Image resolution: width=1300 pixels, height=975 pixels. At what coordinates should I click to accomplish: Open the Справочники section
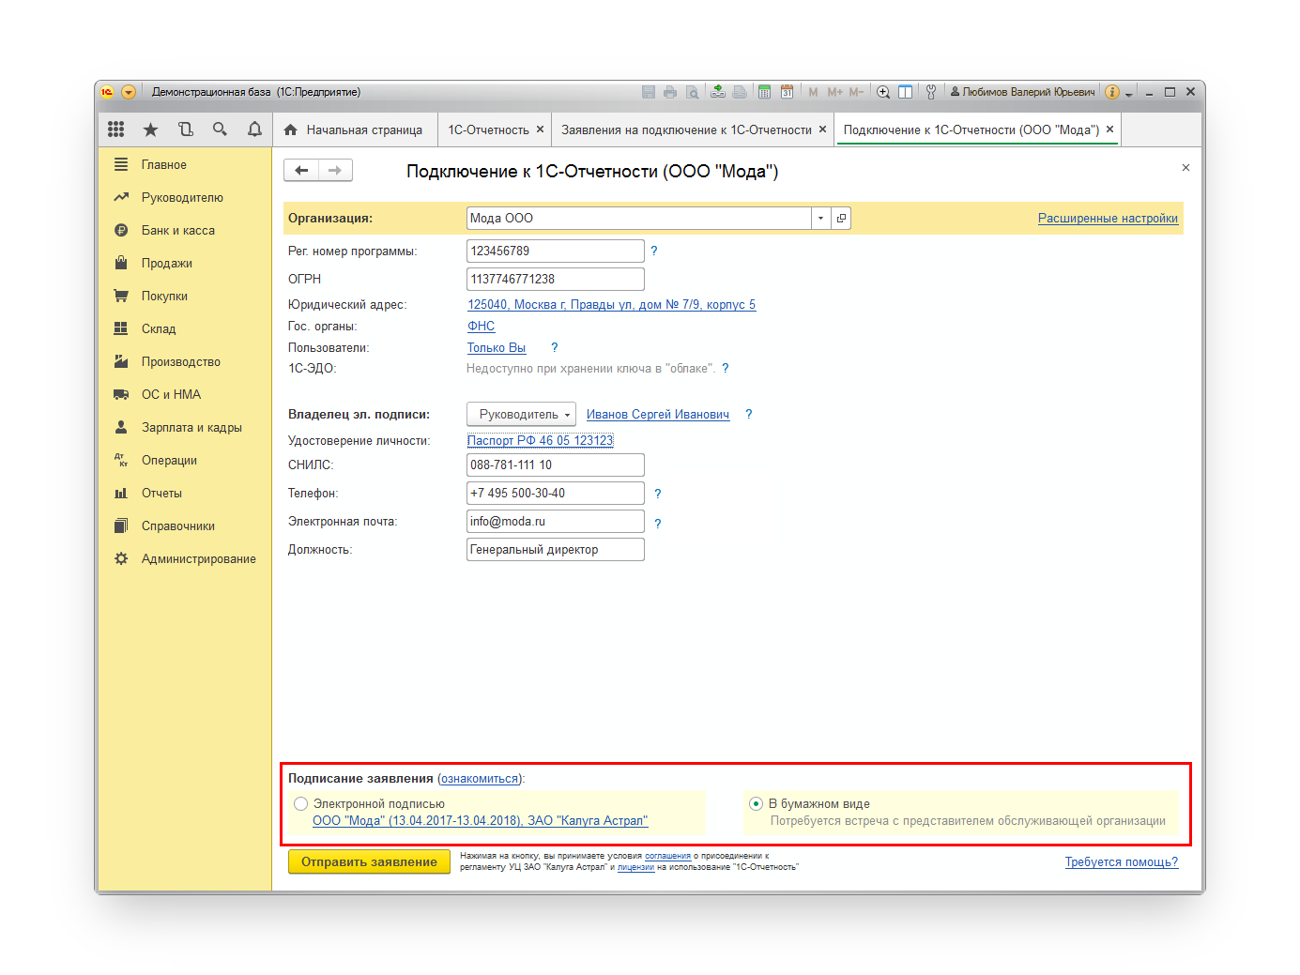[x=184, y=526]
